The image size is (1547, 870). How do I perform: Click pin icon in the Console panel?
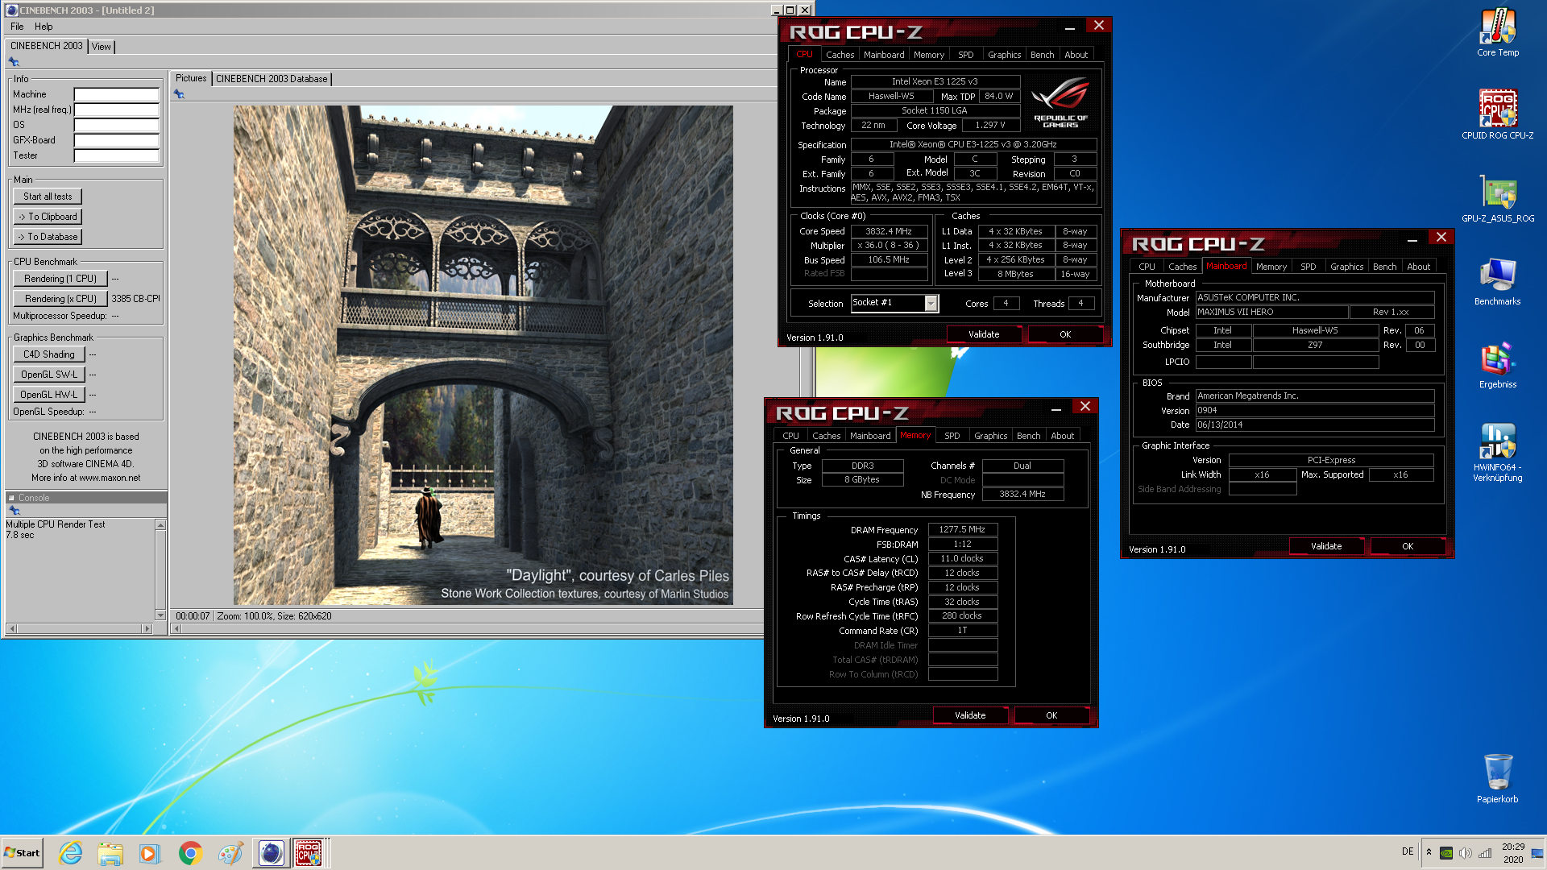click(x=14, y=511)
